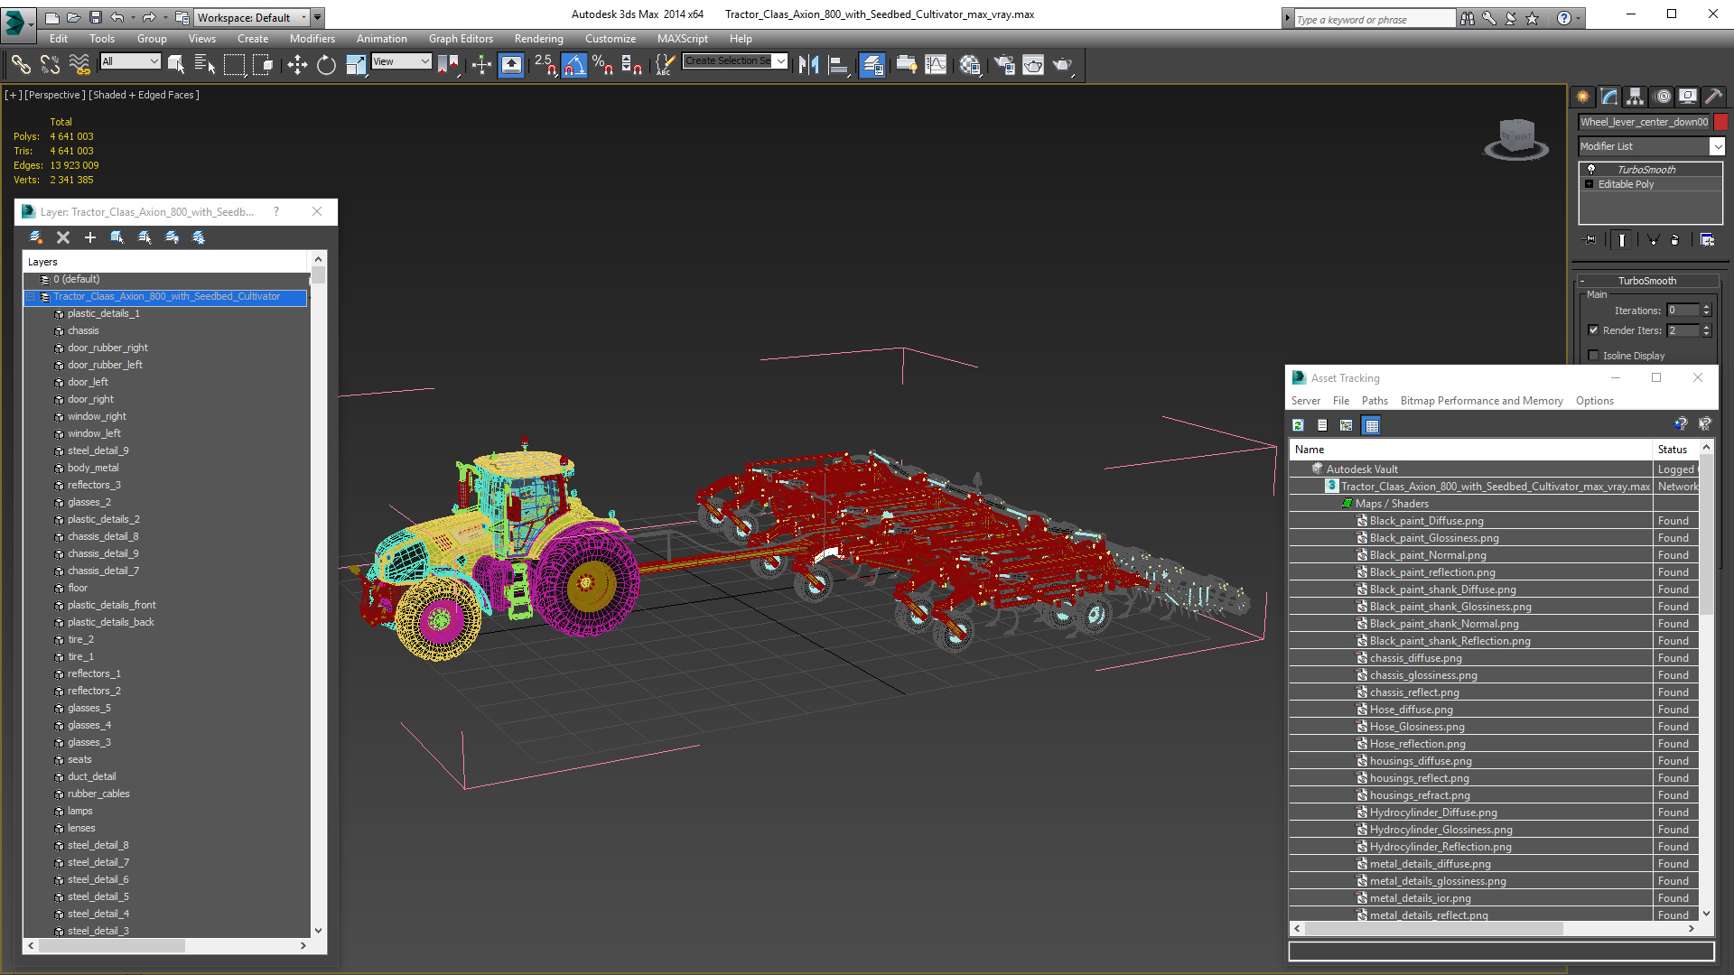Open the Curve Editor from toolbar
Viewport: 1734px width, 975px height.
point(936,64)
